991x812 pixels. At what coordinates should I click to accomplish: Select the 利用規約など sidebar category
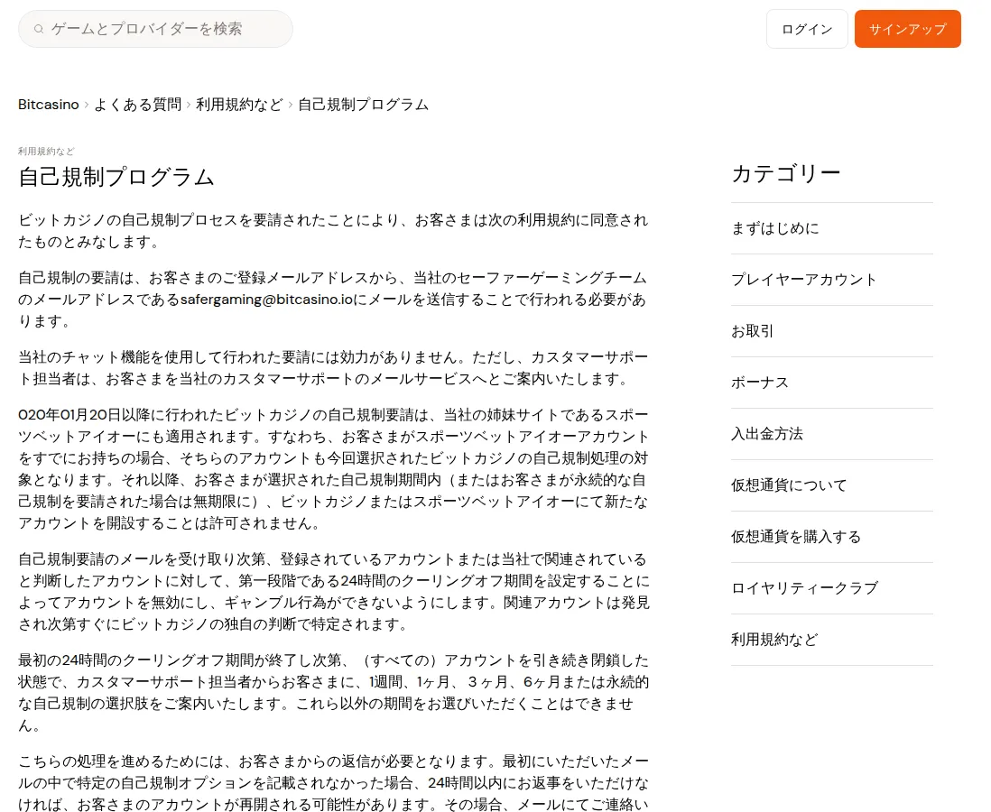[x=832, y=640]
